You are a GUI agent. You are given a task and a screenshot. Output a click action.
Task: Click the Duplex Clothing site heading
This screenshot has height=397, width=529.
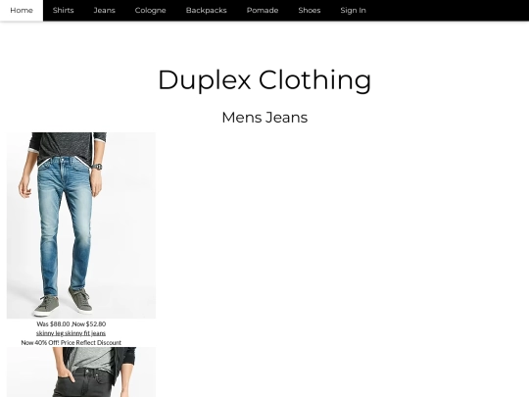(x=264, y=80)
